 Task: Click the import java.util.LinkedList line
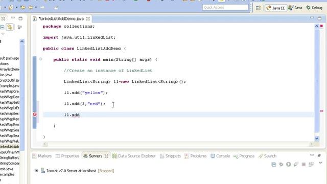point(79,37)
